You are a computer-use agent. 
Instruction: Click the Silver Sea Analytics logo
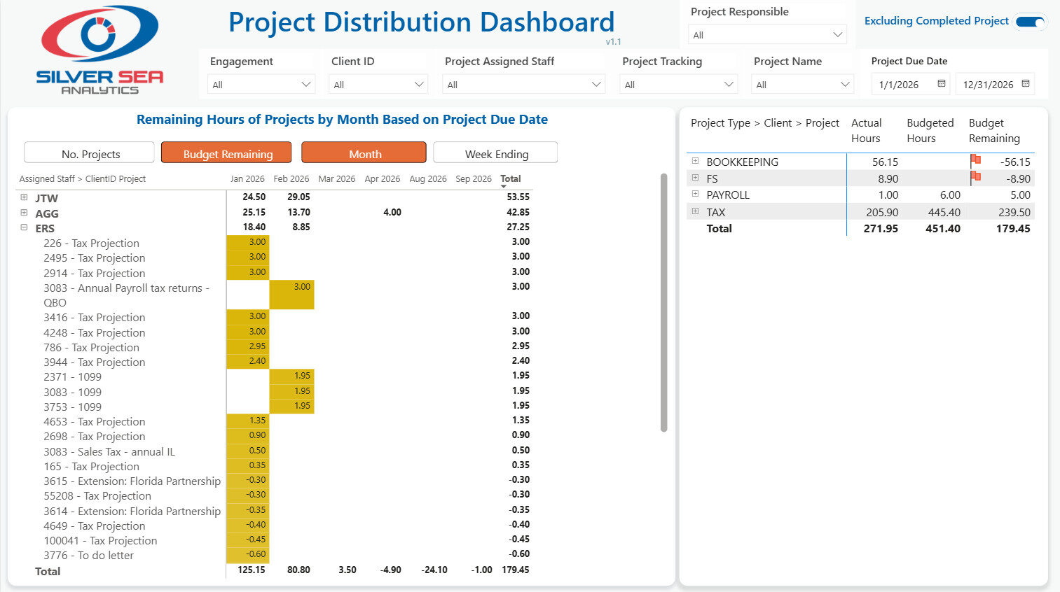[x=99, y=49]
